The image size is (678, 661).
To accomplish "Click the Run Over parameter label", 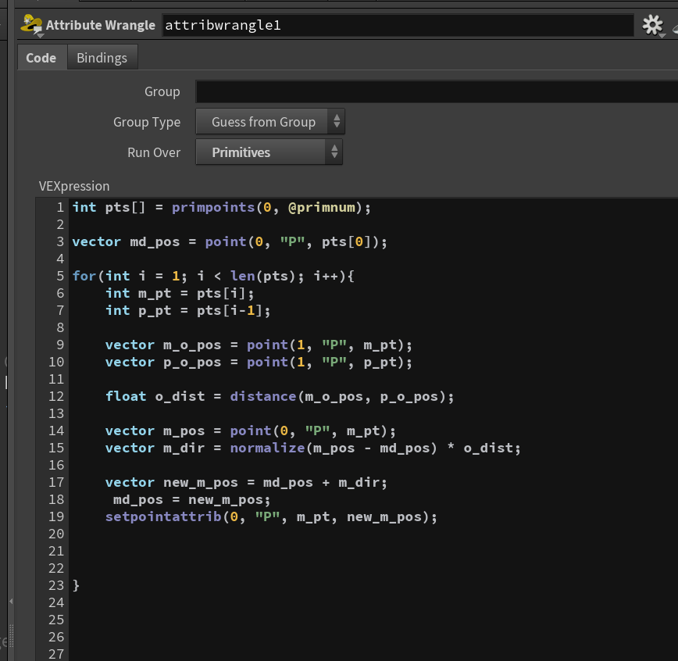I will tap(154, 152).
